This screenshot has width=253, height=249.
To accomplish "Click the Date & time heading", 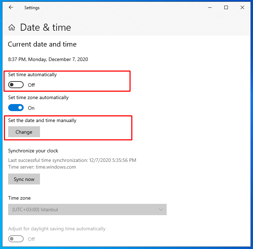I will (46, 28).
